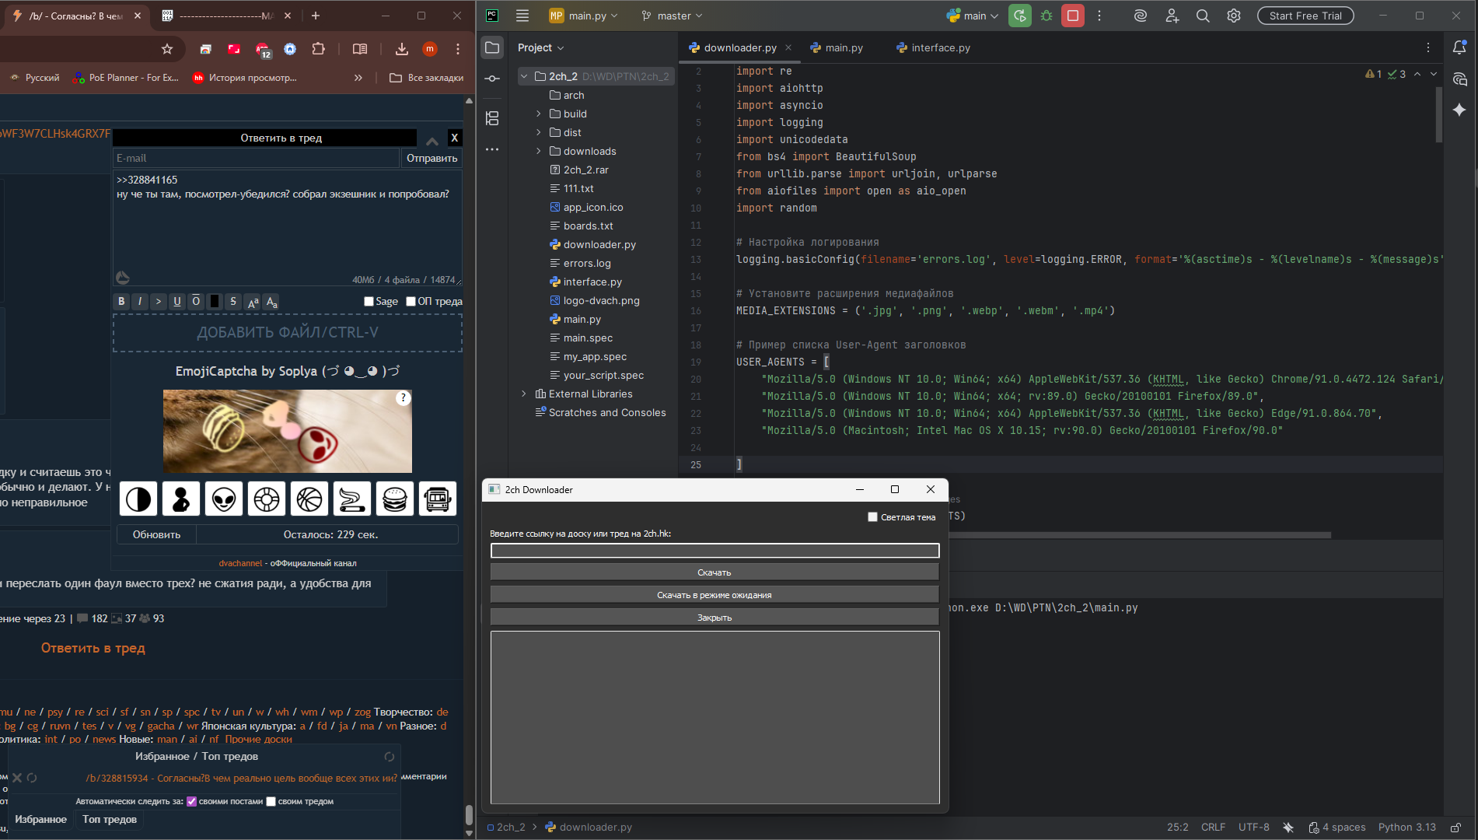Click the PyCharm Debug bug icon
This screenshot has width=1478, height=840.
pos(1046,16)
